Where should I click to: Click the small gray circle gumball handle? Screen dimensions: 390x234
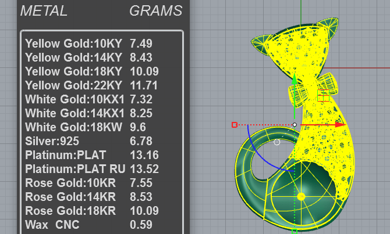click(277, 142)
